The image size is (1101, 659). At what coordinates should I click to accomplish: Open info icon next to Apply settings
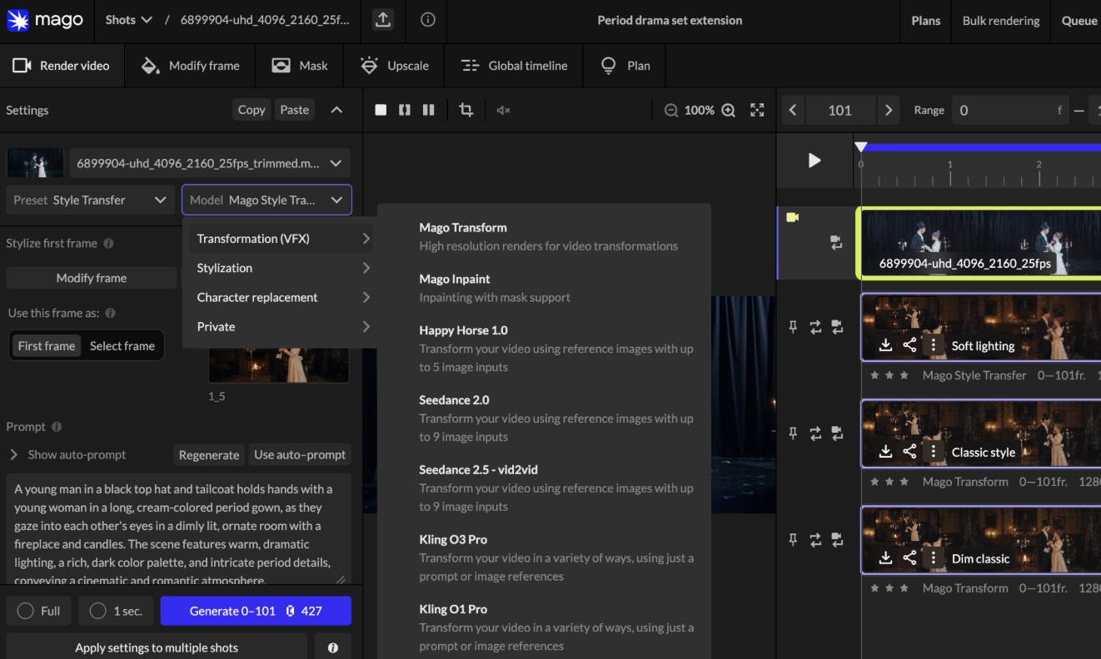tap(333, 647)
